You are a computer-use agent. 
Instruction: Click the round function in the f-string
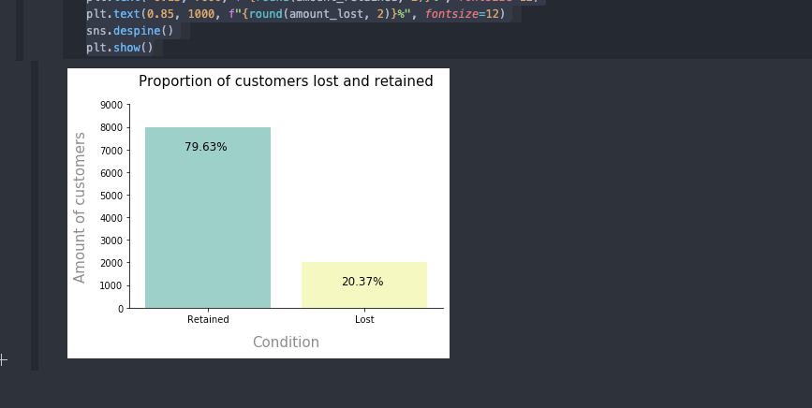pyautogui.click(x=266, y=13)
